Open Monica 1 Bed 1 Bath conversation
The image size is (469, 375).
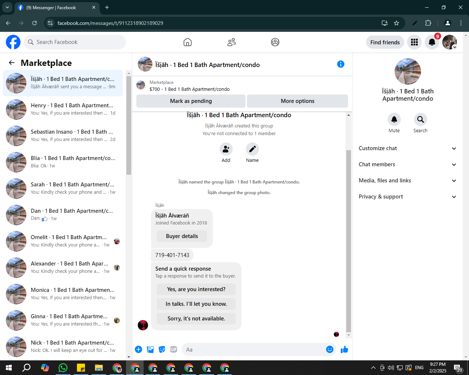63,294
